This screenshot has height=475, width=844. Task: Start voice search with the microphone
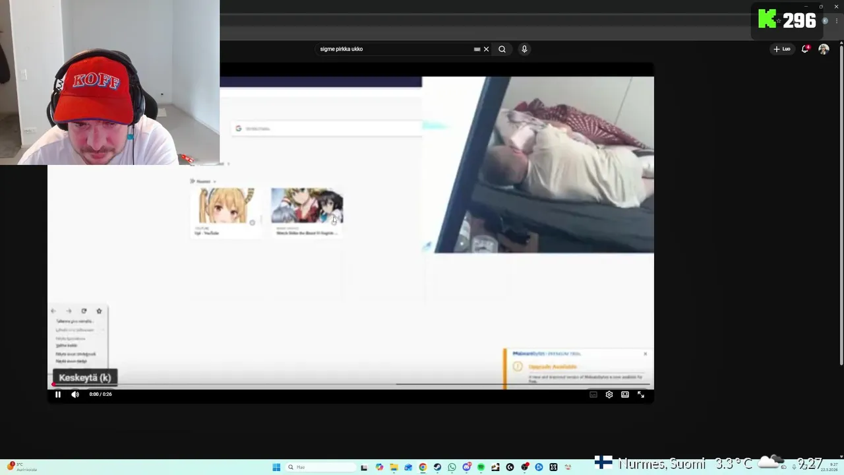click(524, 49)
